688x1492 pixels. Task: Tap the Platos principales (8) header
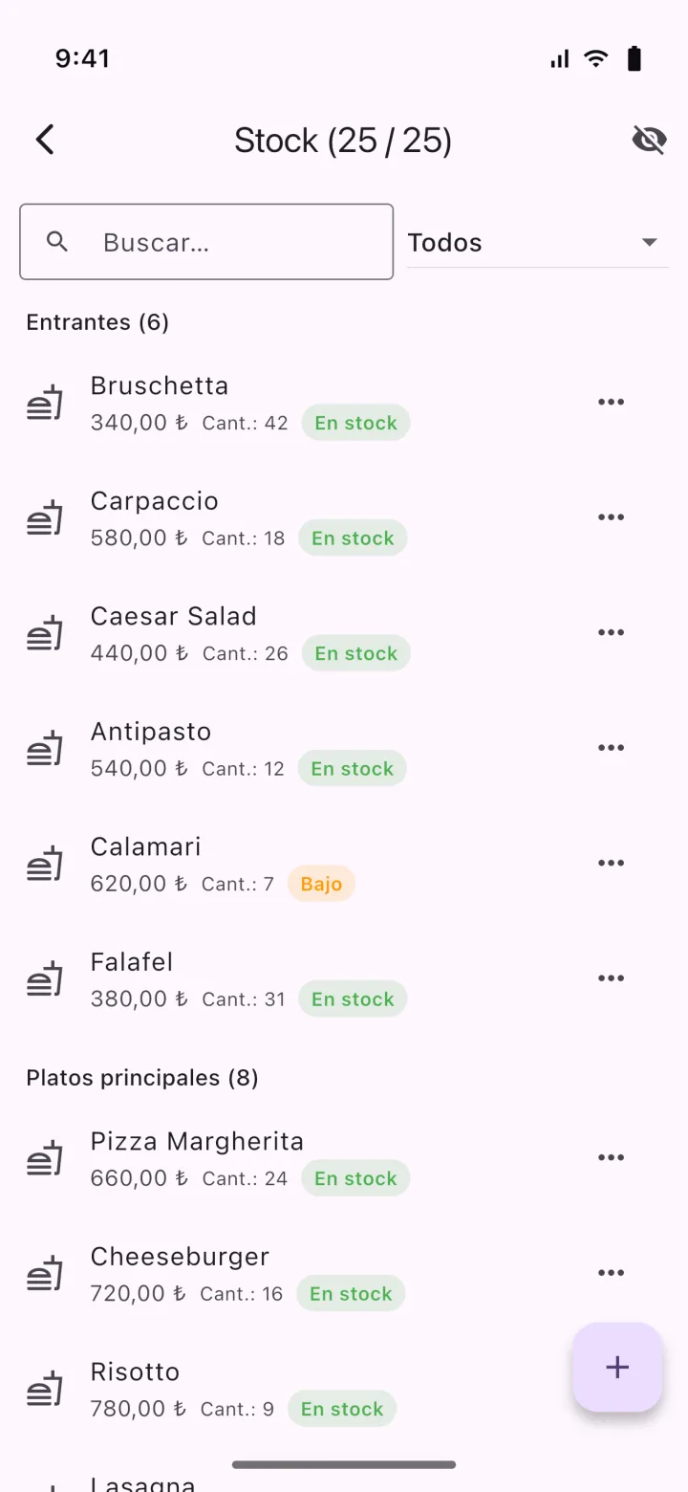point(142,1078)
